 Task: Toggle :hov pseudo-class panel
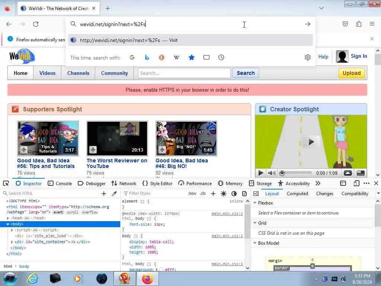pos(192,194)
